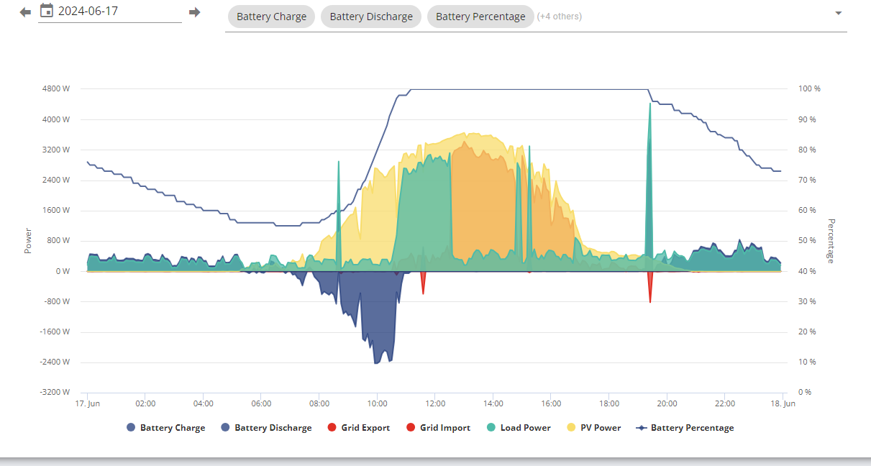The image size is (871, 466).
Task: Click the Grid Import red legend dot
Action: (411, 428)
